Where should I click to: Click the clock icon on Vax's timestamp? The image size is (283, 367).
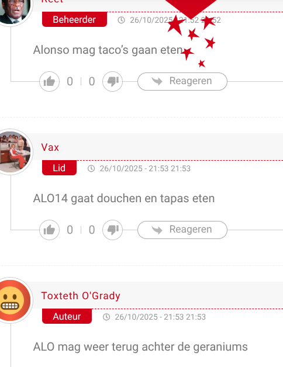click(x=91, y=168)
